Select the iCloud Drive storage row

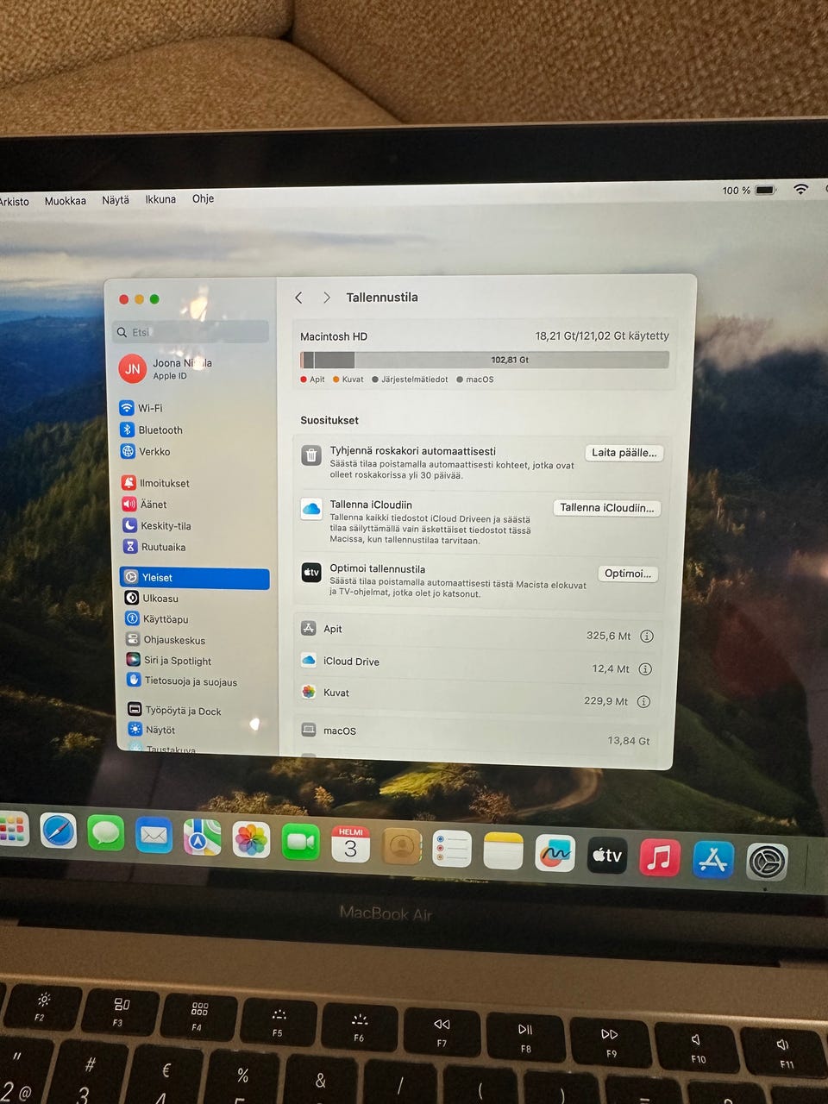(478, 664)
